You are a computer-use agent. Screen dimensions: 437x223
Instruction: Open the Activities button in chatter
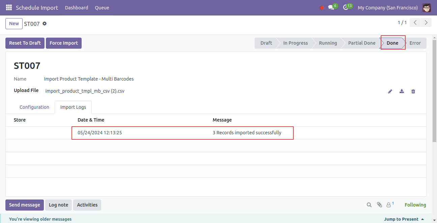click(x=87, y=205)
